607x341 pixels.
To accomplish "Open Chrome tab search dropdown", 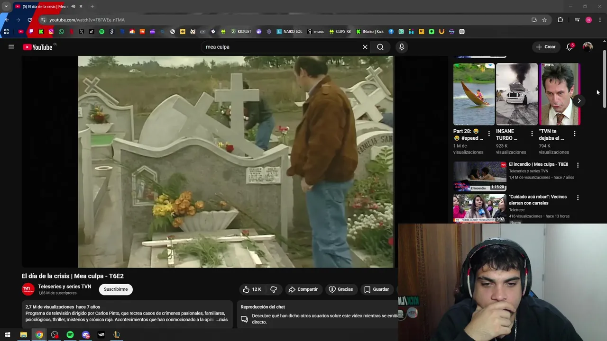I will (x=6, y=7).
